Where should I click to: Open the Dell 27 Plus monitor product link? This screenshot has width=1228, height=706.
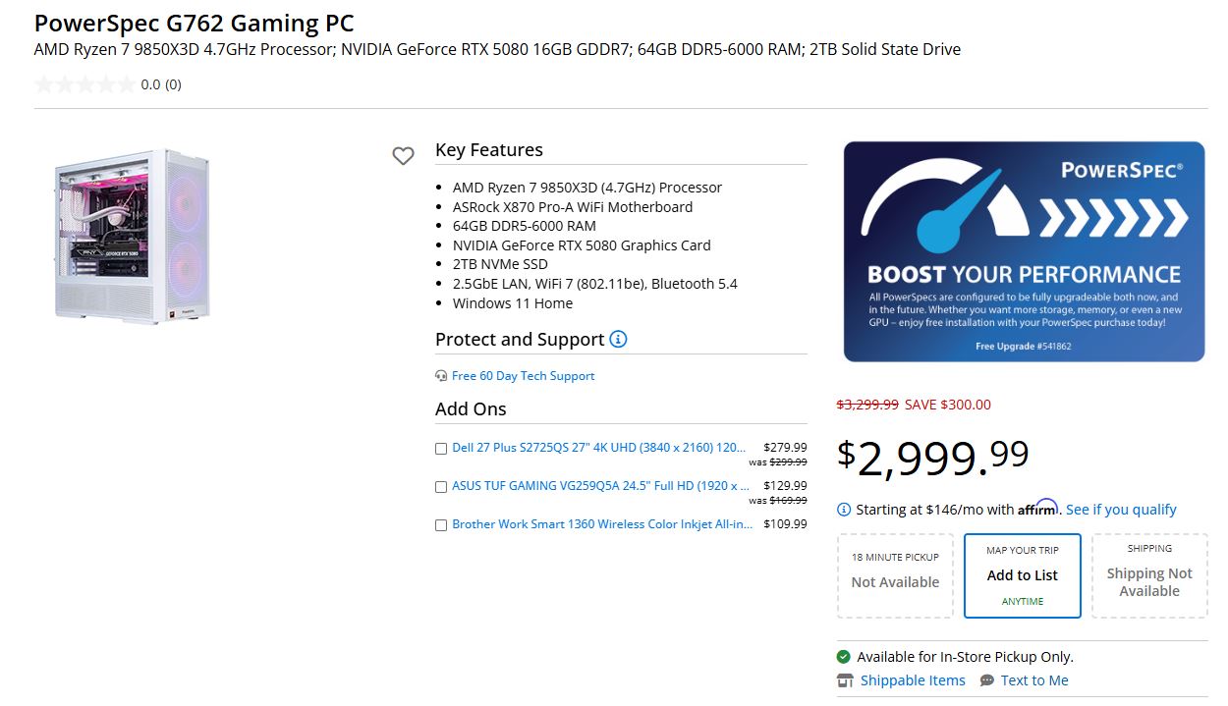click(x=599, y=447)
